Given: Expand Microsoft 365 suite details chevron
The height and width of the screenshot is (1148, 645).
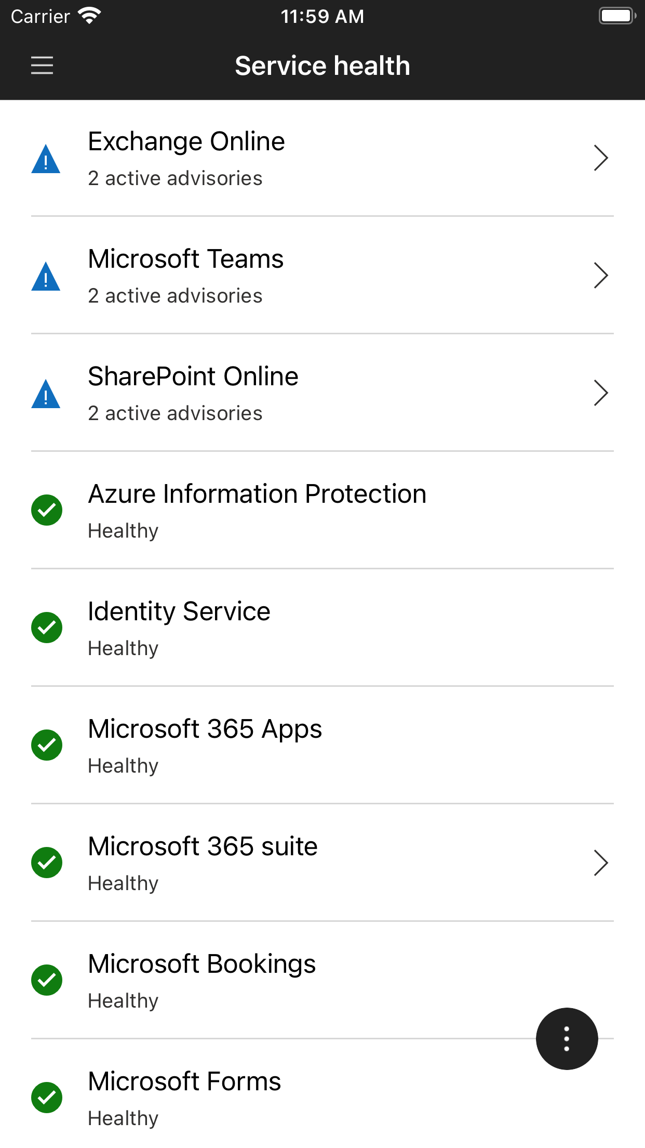Looking at the screenshot, I should (x=601, y=863).
